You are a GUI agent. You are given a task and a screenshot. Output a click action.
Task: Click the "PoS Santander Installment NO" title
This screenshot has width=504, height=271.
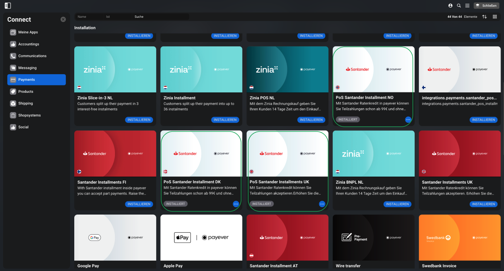pos(365,97)
